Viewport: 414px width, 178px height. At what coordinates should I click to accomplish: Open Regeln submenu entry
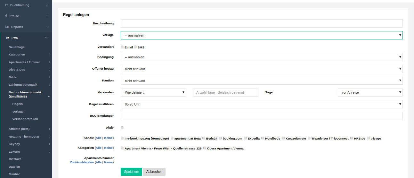(x=18, y=104)
